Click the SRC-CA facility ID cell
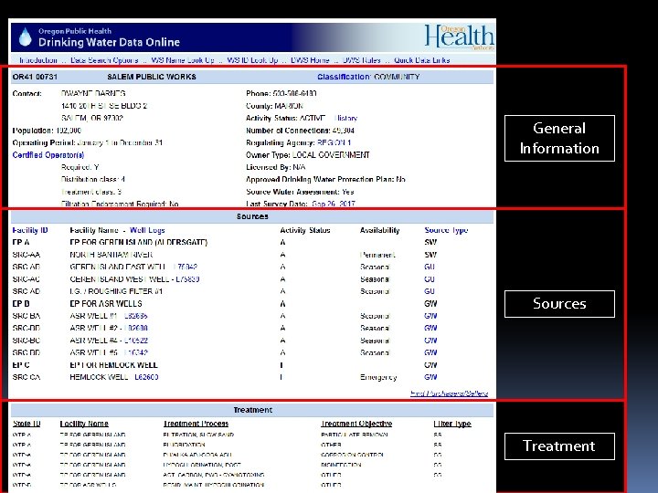The height and width of the screenshot is (493, 658). click(x=26, y=377)
